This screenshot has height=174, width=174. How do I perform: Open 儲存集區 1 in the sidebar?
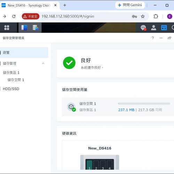pyautogui.click(x=11, y=73)
